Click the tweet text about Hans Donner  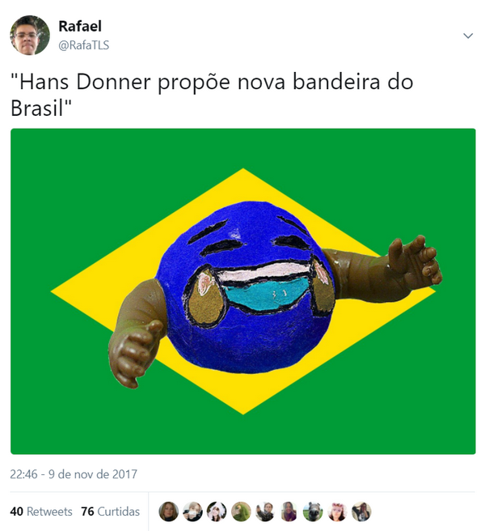click(212, 95)
